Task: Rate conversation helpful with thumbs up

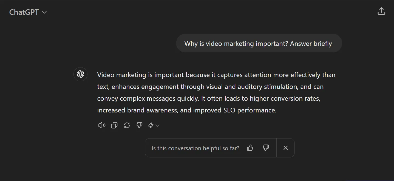Action: click(250, 148)
